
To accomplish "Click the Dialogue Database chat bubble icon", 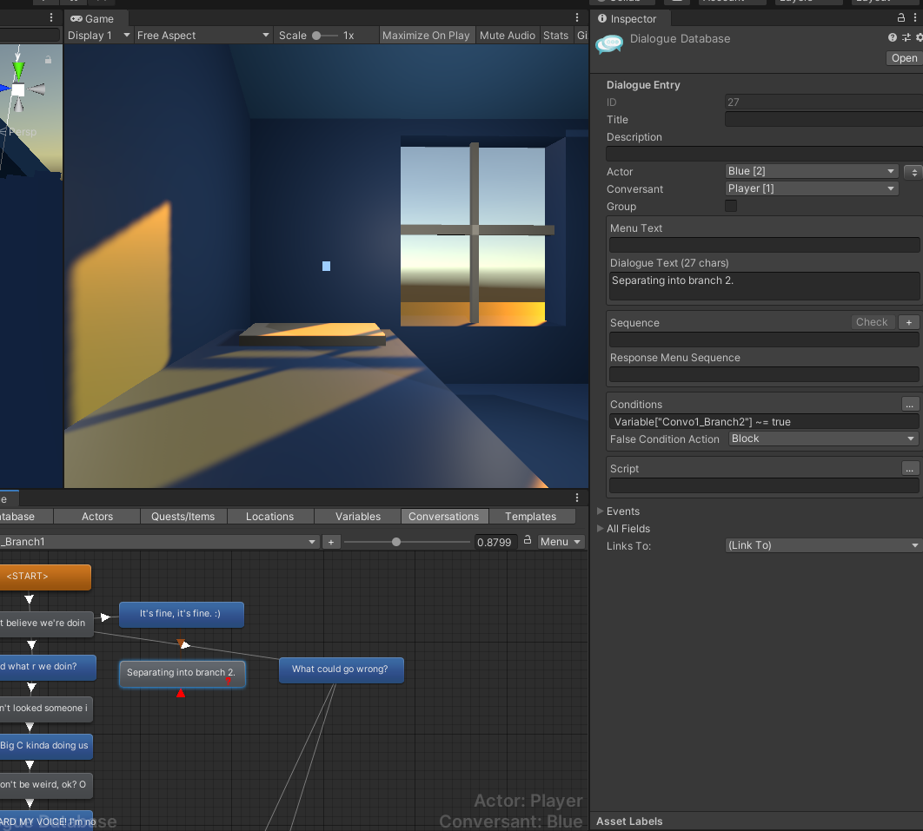I will (609, 43).
